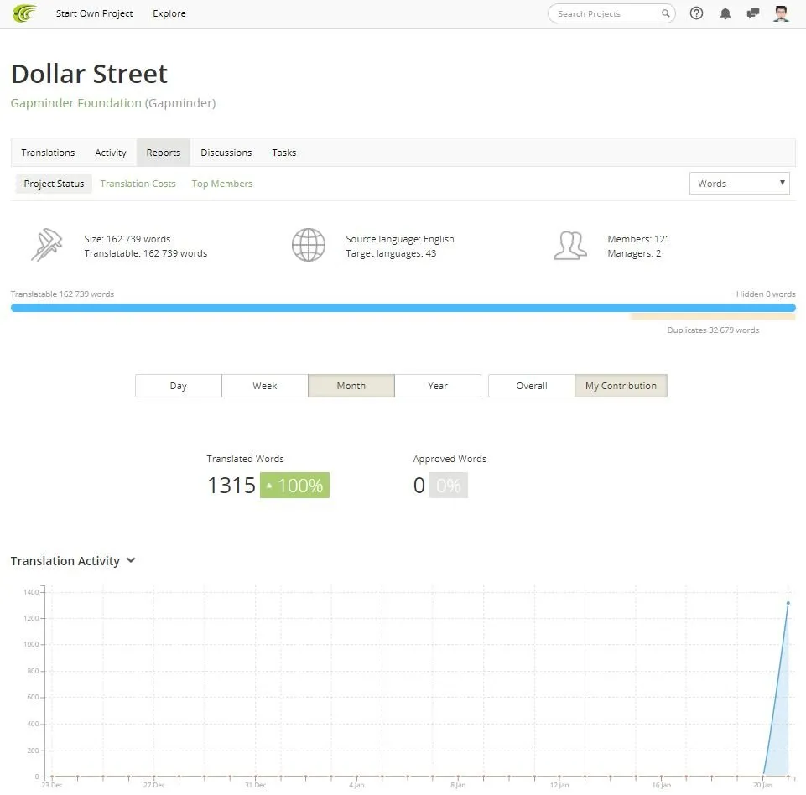The image size is (806, 795).
Task: Show My Contribution statistics
Action: (x=621, y=386)
